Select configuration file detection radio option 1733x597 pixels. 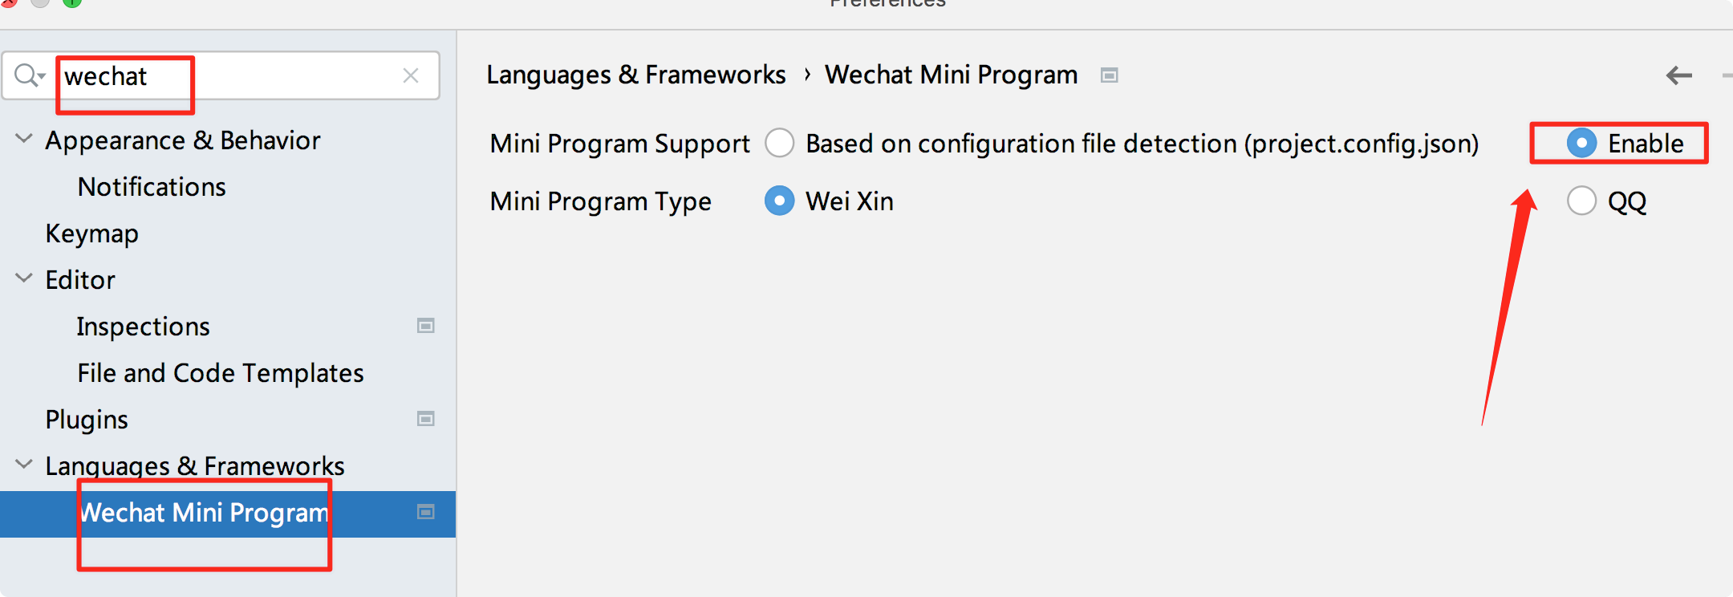(780, 144)
